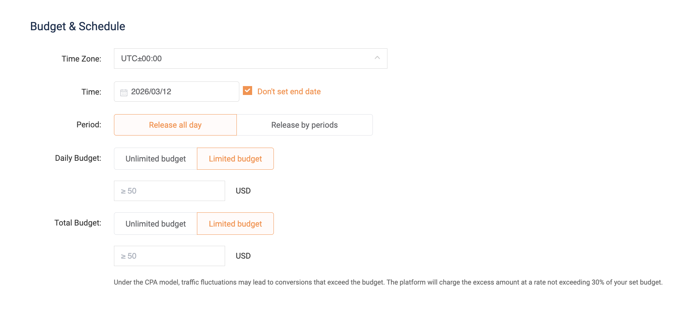Select "Limited budget" for Total Budget
Viewport: 693px width, 318px height.
click(x=235, y=224)
